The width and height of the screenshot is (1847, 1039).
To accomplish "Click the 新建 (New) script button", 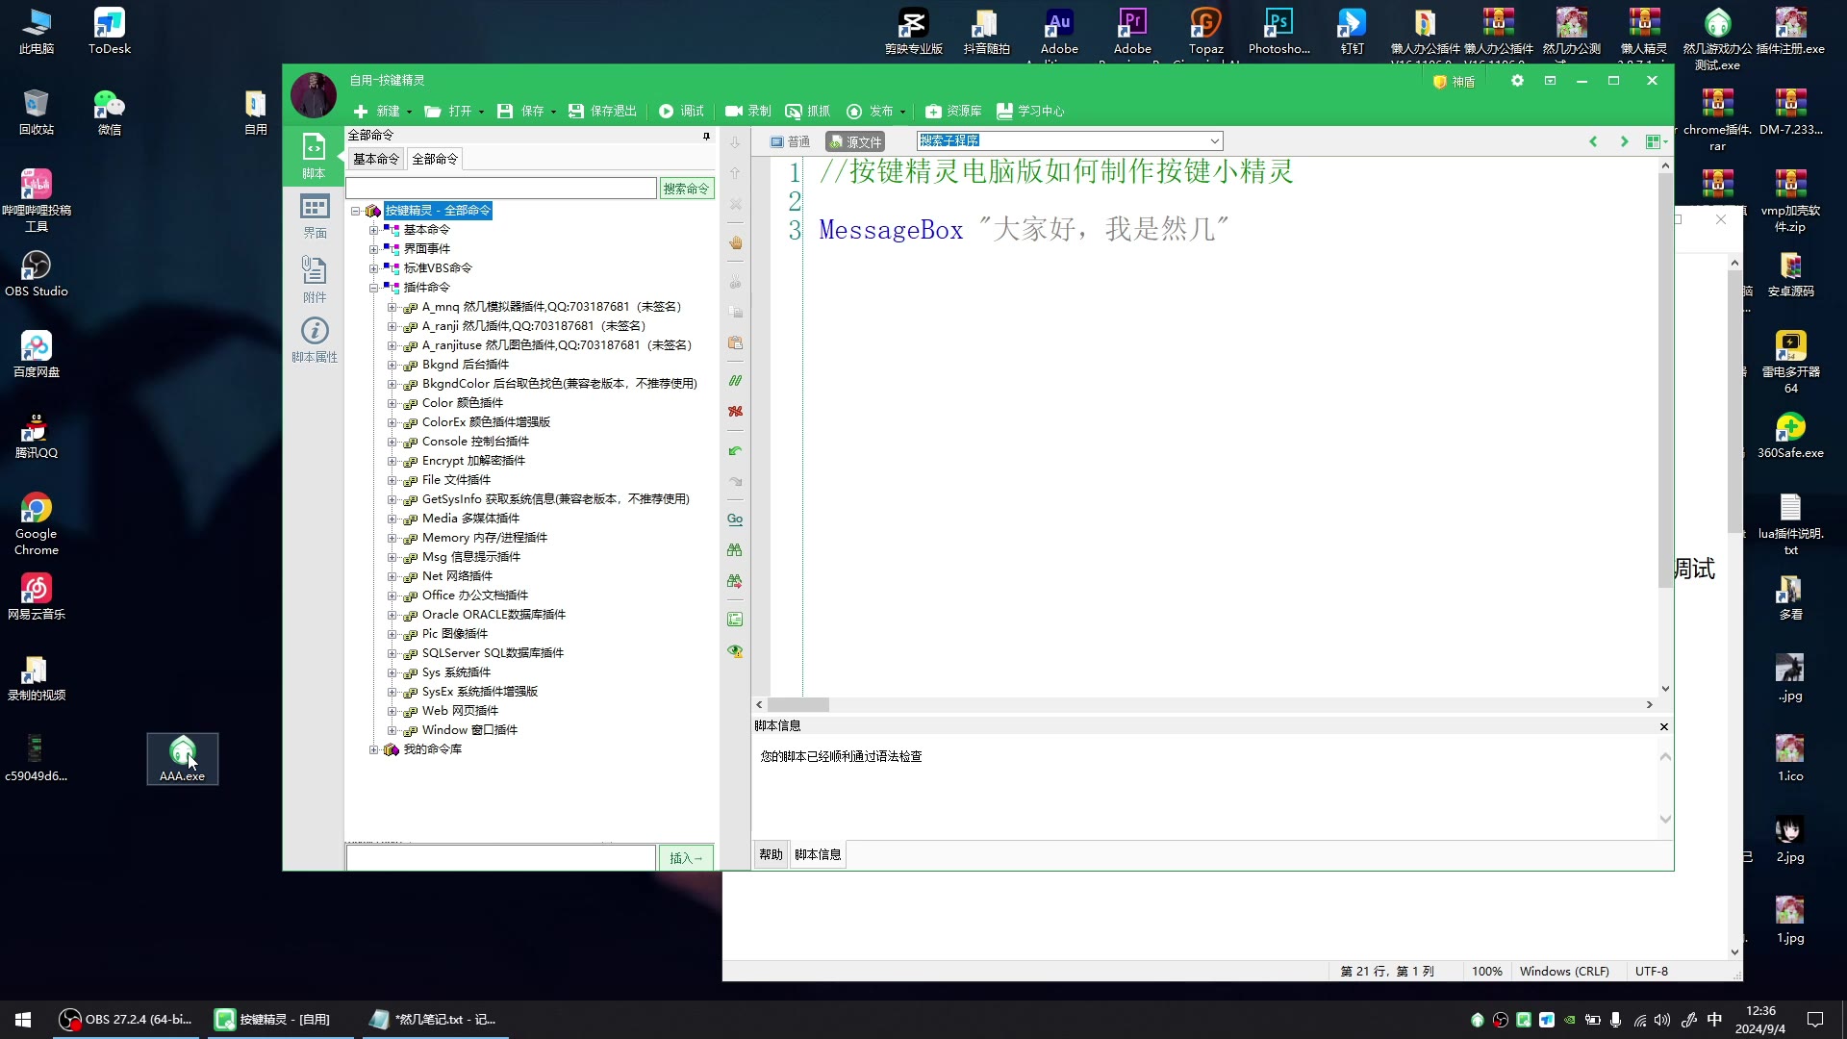I will click(x=381, y=111).
